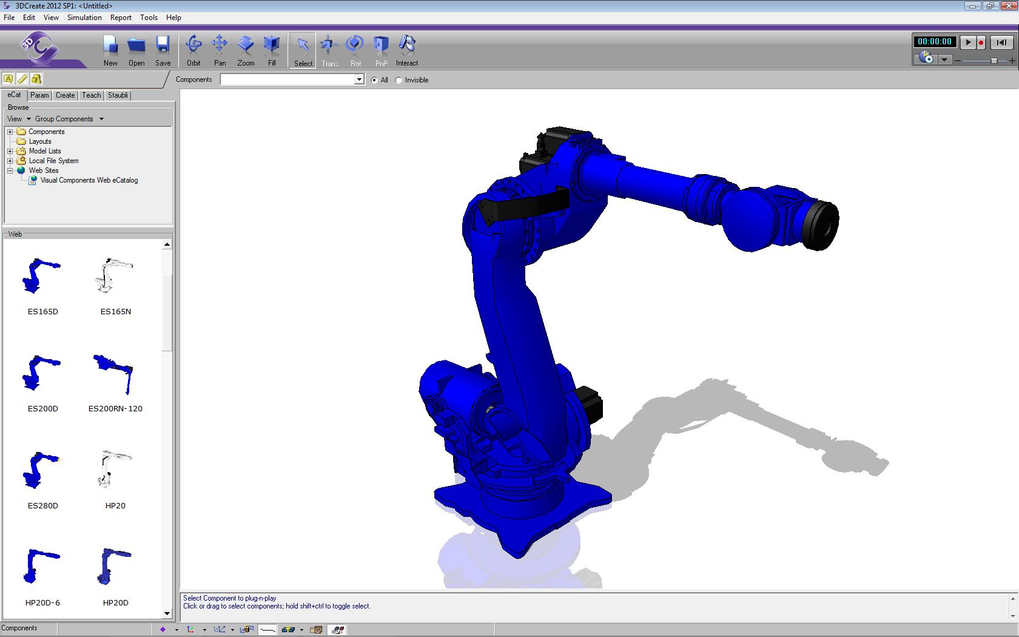Switch to the Staubli tab
The image size is (1019, 637).
tap(118, 95)
